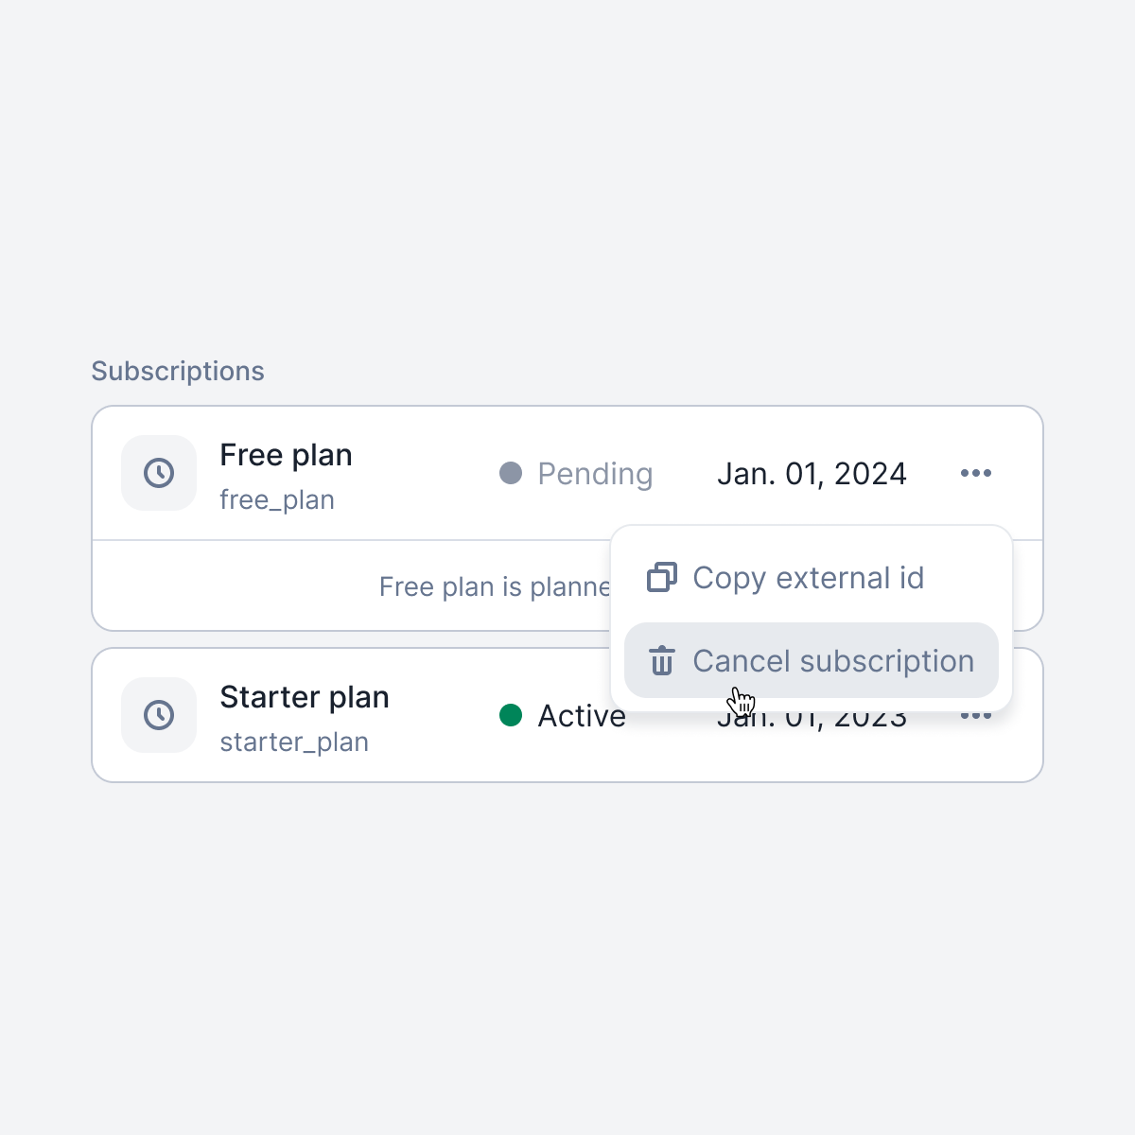Open the Free plan subscription title
The height and width of the screenshot is (1135, 1135).
click(x=286, y=455)
